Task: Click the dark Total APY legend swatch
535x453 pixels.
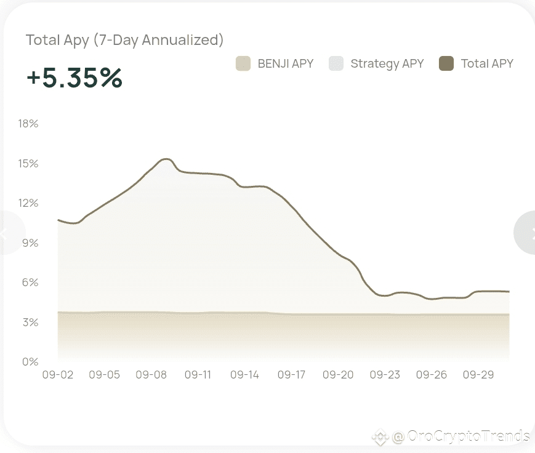Action: tap(446, 63)
